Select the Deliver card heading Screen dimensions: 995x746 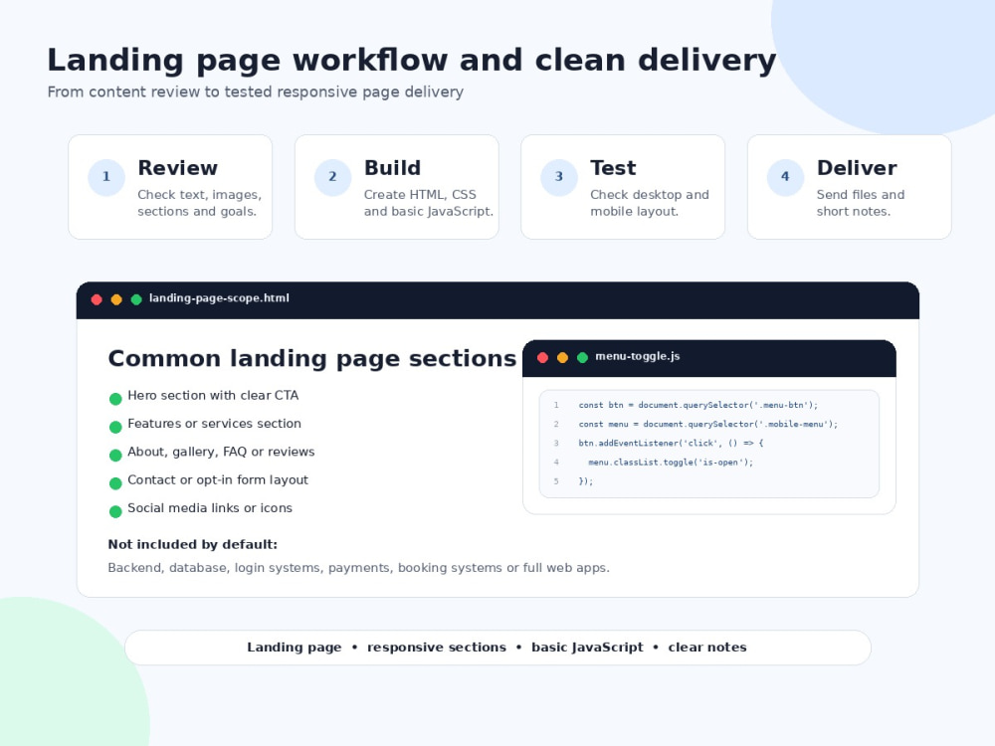[x=857, y=168]
